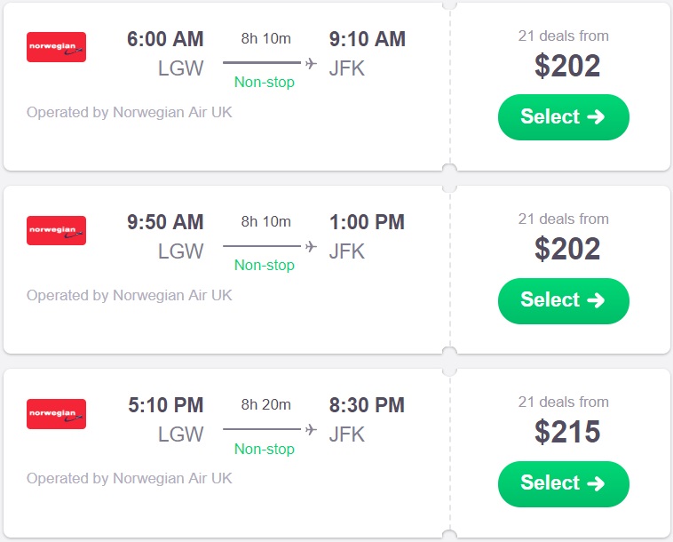Click airplane icon on 5:10 PM flight
The height and width of the screenshot is (542, 673).
click(311, 429)
